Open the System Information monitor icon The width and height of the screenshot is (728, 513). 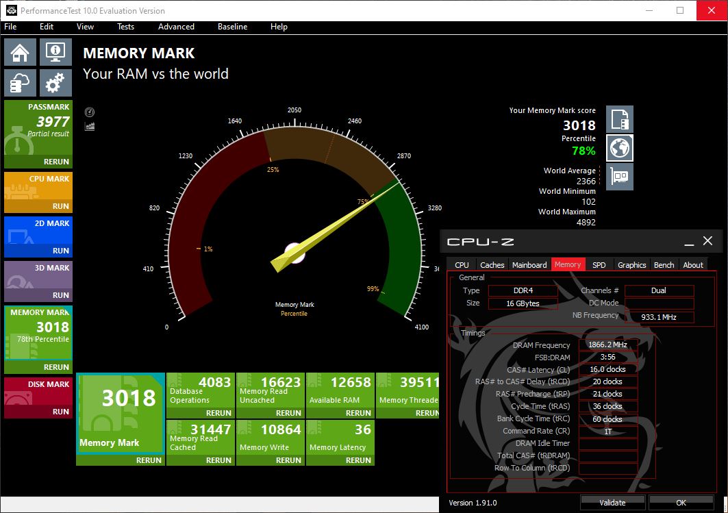(x=55, y=52)
